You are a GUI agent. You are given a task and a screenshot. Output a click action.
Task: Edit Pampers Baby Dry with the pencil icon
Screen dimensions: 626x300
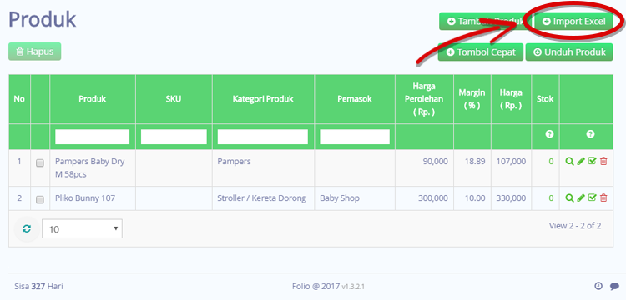[x=581, y=162]
